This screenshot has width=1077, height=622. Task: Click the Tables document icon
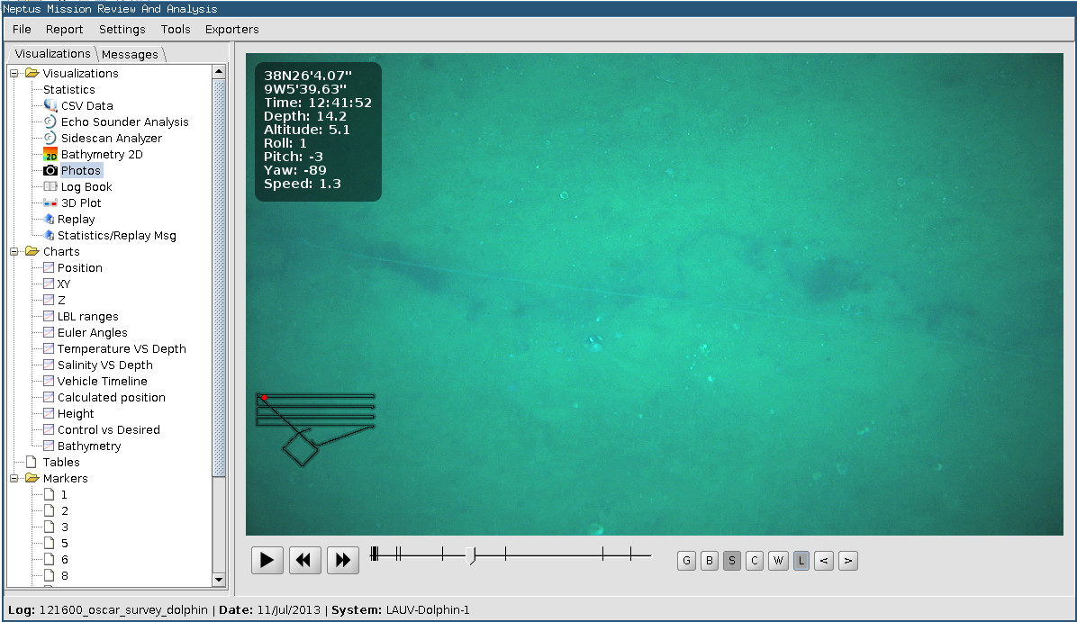(x=32, y=462)
